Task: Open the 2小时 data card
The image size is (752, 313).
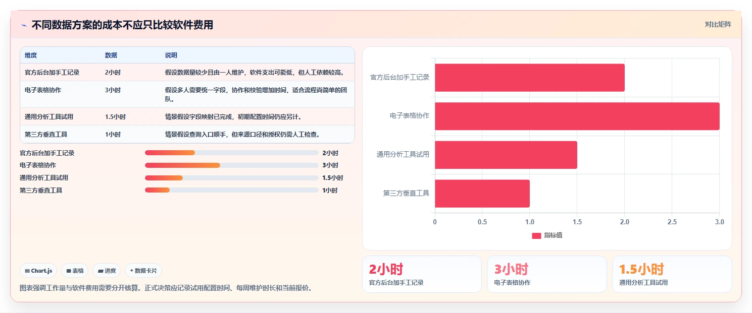Action: point(422,274)
